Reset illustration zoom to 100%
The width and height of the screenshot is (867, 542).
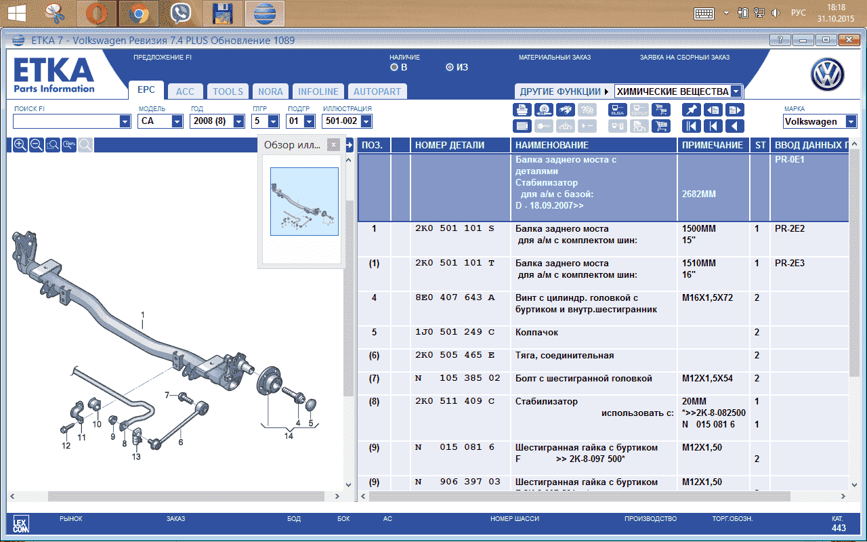[69, 144]
